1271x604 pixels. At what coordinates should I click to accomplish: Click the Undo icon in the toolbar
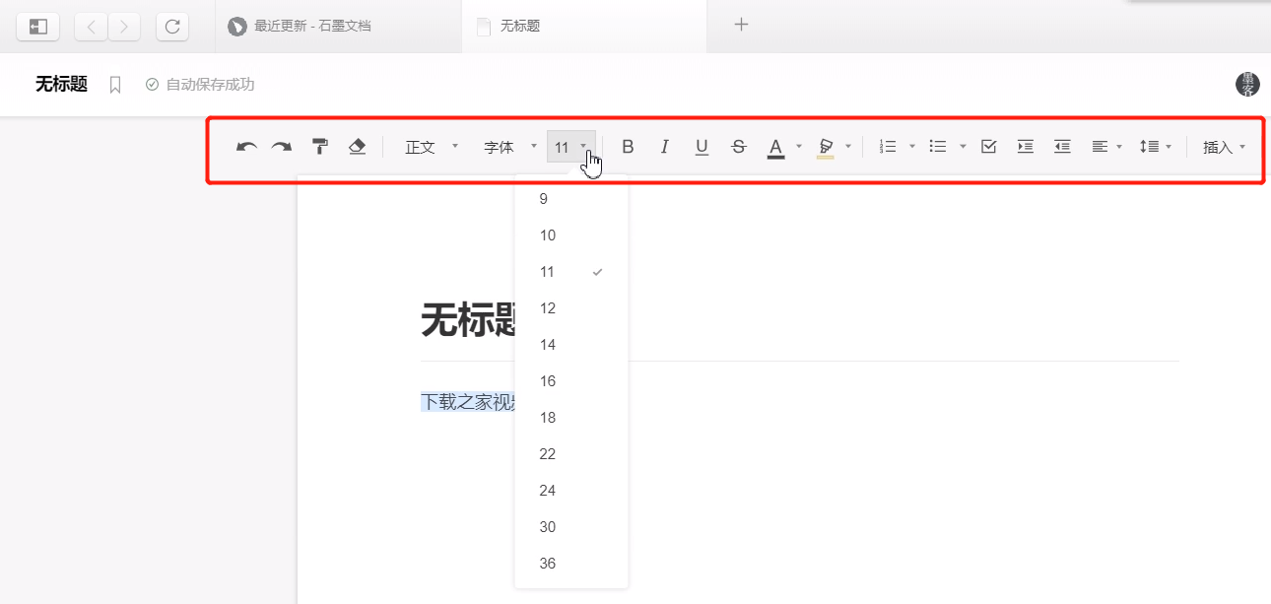(244, 146)
